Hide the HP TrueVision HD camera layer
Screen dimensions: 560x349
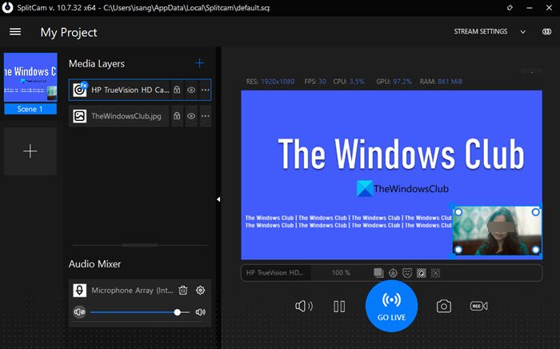click(191, 90)
